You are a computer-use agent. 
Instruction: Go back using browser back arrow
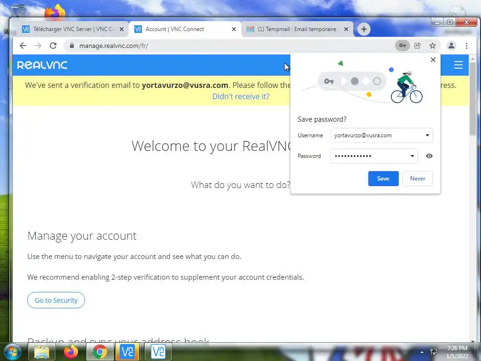pos(23,46)
